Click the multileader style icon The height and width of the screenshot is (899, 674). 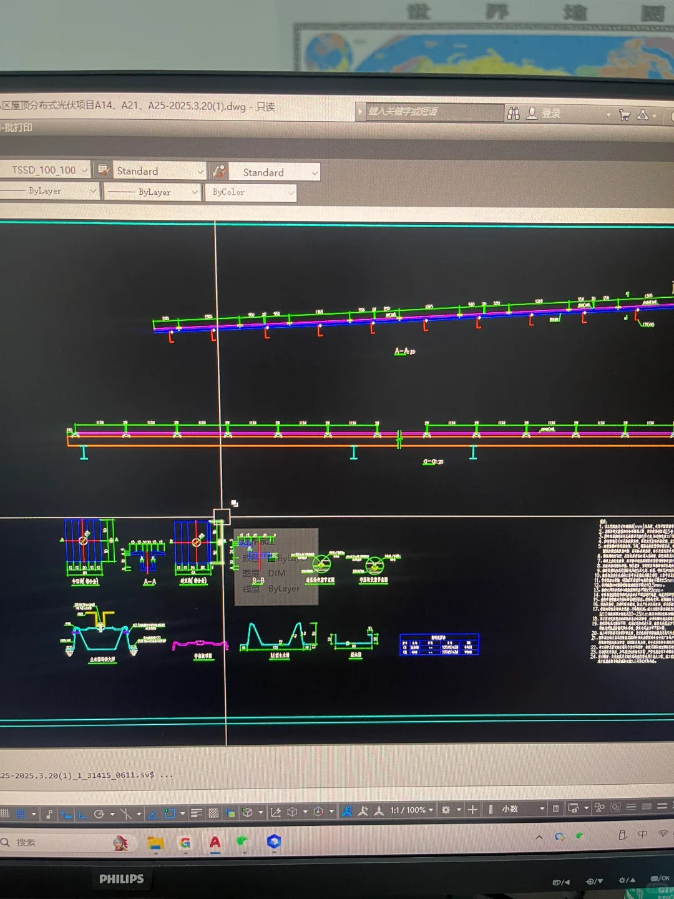tap(219, 171)
